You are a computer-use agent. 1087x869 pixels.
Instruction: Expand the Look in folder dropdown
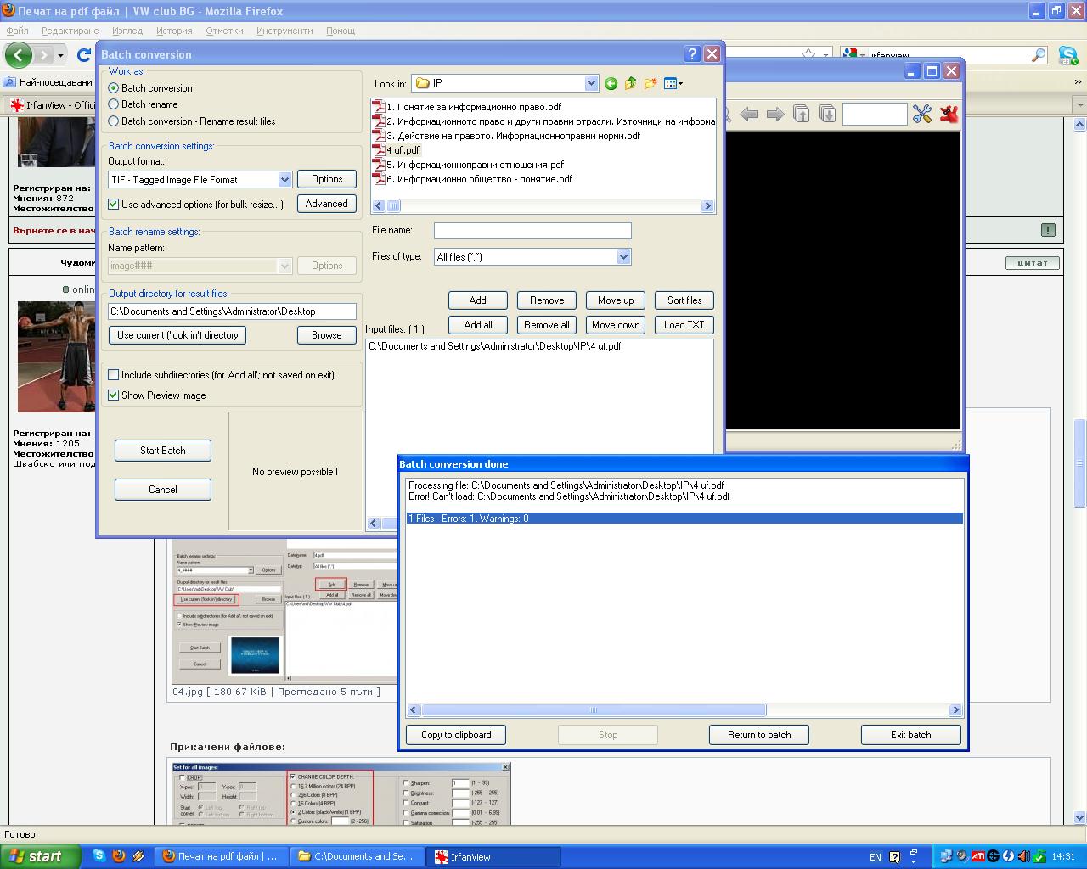[591, 83]
